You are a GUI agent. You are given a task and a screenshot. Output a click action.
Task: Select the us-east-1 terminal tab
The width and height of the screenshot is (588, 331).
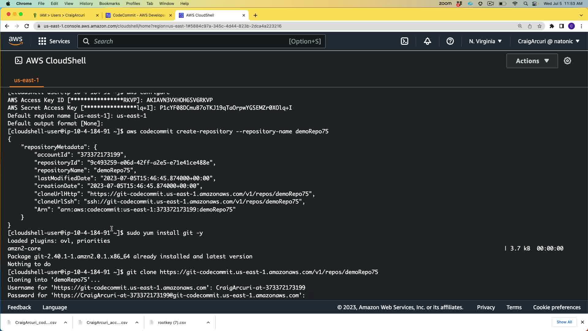26,80
